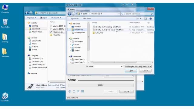
Task: Open the Rufus settings sliders icon
Action: coord(78,91)
